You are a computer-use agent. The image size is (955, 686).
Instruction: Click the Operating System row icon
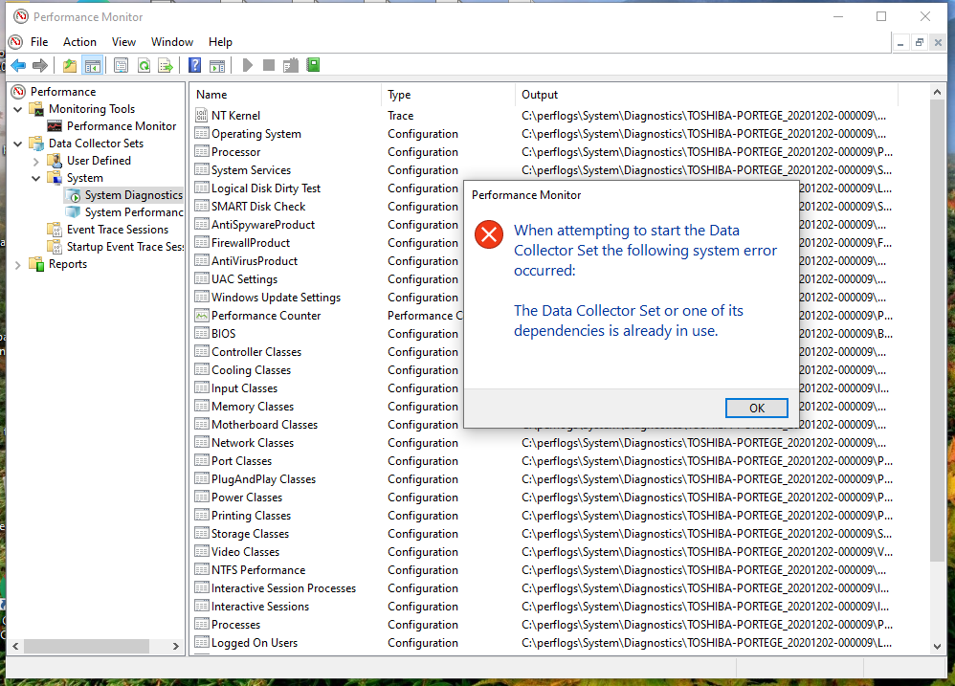(202, 133)
